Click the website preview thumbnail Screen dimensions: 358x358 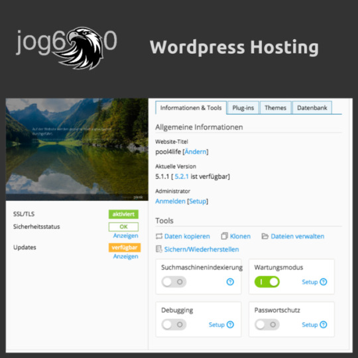coord(77,150)
